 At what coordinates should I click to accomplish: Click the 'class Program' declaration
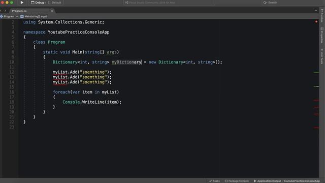tap(49, 42)
